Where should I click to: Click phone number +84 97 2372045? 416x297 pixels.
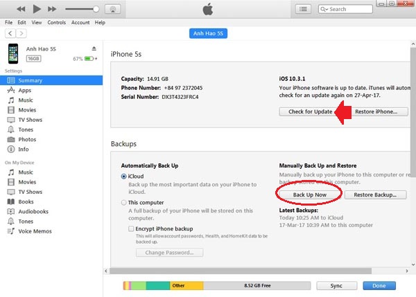click(x=183, y=88)
